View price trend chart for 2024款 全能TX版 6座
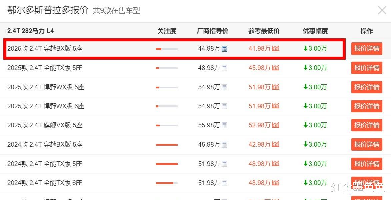The height and width of the screenshot is (200, 391). (x=276, y=183)
